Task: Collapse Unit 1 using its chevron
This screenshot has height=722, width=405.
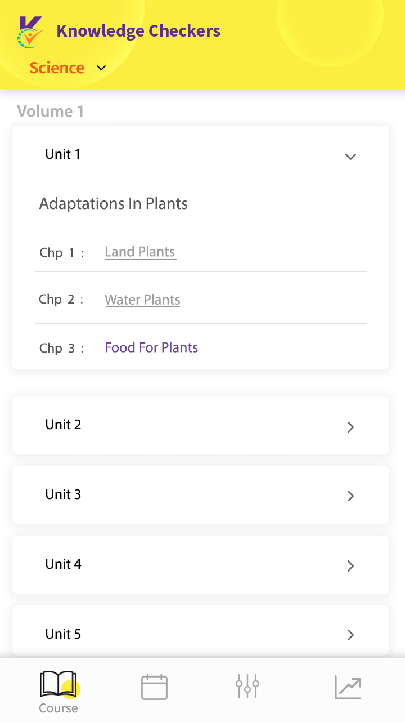Action: coord(350,157)
